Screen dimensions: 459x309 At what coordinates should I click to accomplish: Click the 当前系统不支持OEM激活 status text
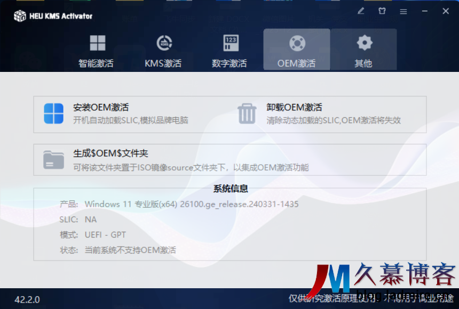(130, 250)
